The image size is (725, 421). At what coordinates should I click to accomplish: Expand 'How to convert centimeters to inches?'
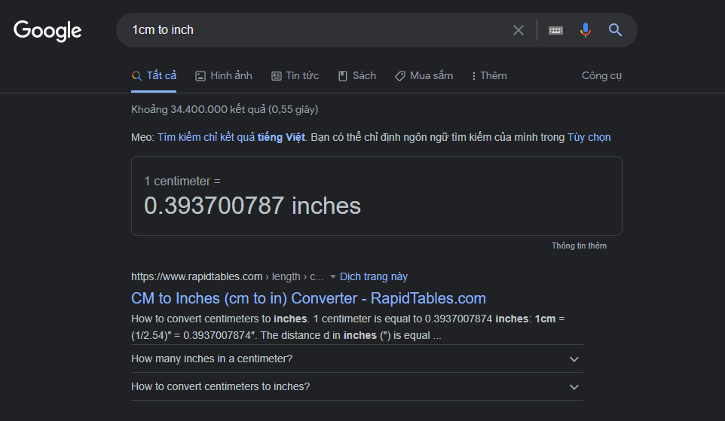point(356,386)
